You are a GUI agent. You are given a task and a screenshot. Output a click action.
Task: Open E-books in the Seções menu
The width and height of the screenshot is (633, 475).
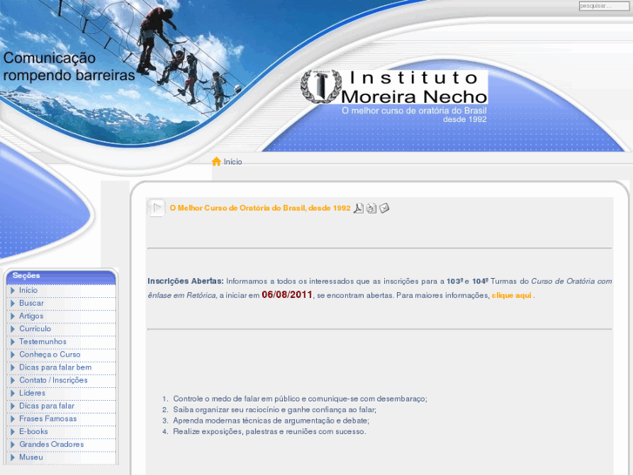(x=33, y=431)
